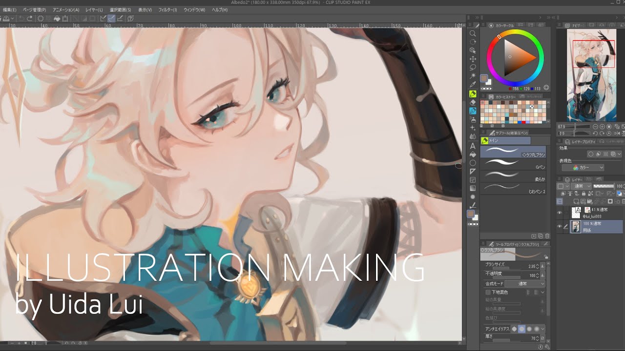The height and width of the screenshot is (351, 625).
Task: Select the Eraser tool
Action: click(x=473, y=102)
